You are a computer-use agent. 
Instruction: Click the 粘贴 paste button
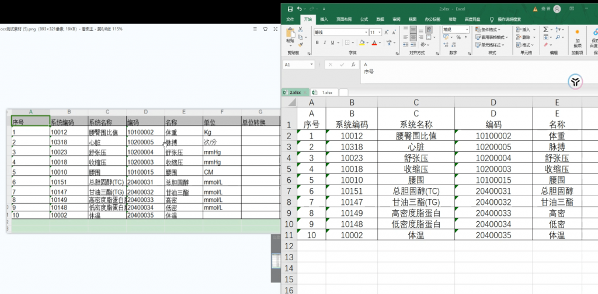click(290, 36)
